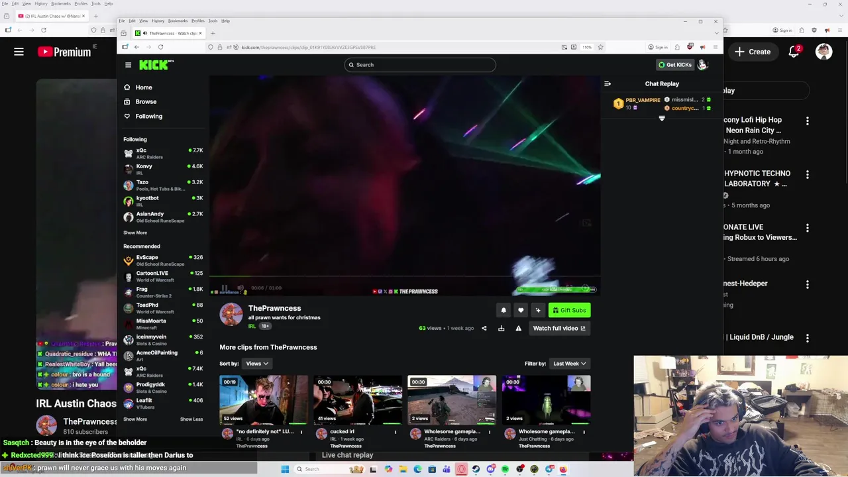This screenshot has width=848, height=477.
Task: Click the Gift Subs button
Action: point(569,310)
